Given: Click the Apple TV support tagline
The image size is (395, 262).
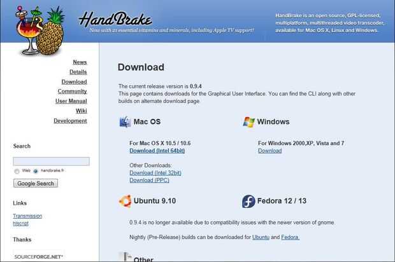Looking at the screenshot, I should pos(171,31).
